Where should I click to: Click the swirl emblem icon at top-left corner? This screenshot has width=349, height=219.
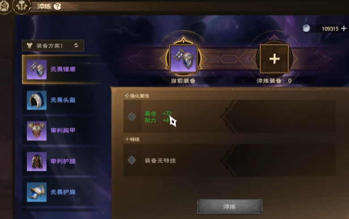pos(4,6)
